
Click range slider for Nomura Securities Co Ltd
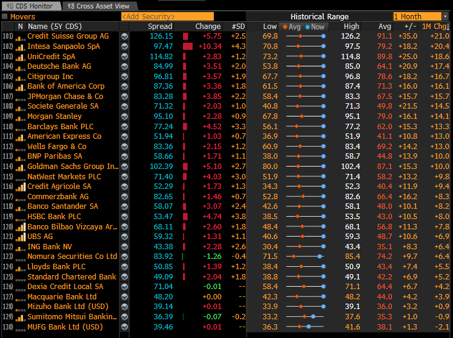306,257
